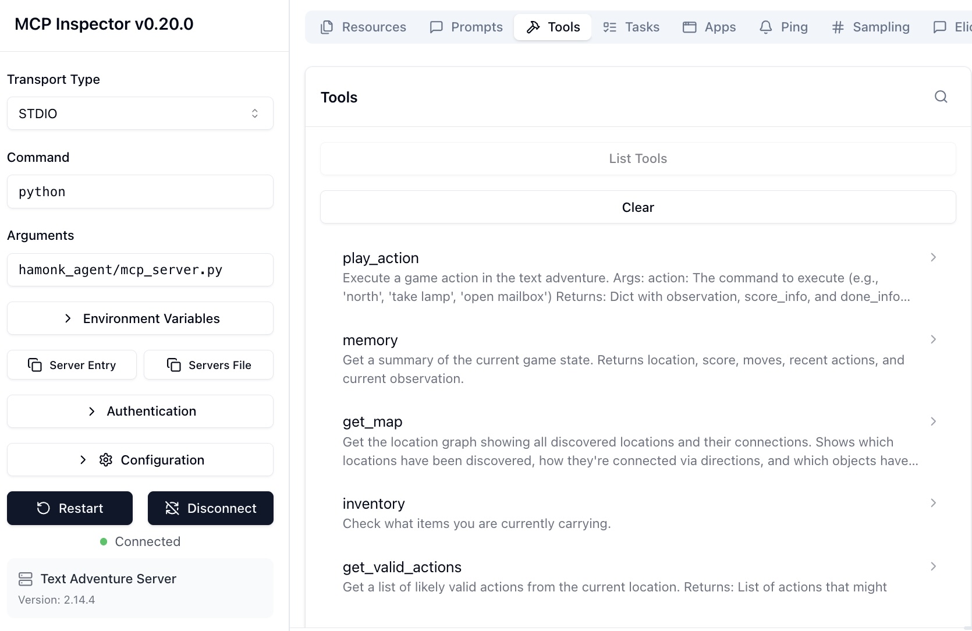Screen dimensions: 972x631
Task: Click the server icon beside Text Adventure Server
Action: coord(24,579)
